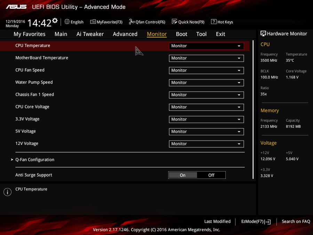Open Quick Note(F9) label

click(191, 22)
